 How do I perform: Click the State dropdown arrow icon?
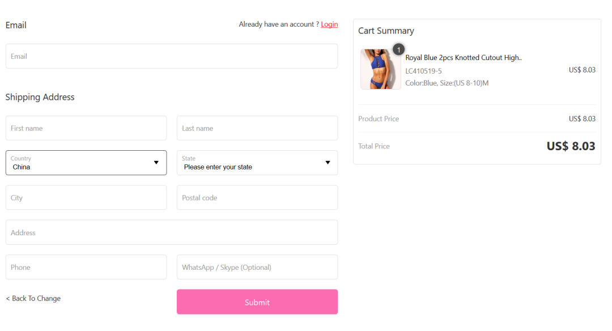328,162
